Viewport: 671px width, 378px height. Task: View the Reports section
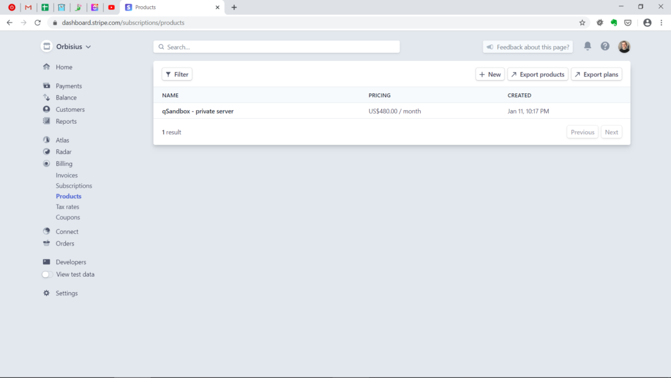coord(66,121)
